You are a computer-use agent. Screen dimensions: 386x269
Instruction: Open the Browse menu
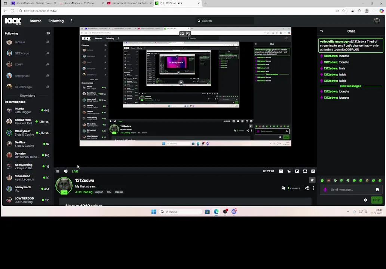pyautogui.click(x=36, y=21)
